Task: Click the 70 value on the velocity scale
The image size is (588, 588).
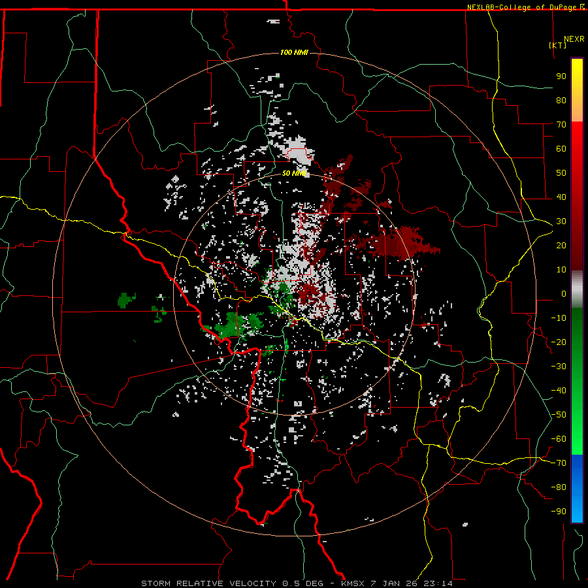Action: coord(561,125)
